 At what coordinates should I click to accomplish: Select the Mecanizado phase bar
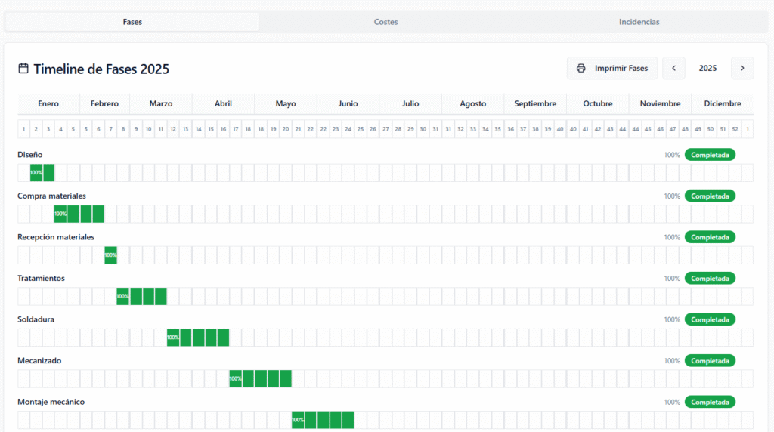click(260, 378)
